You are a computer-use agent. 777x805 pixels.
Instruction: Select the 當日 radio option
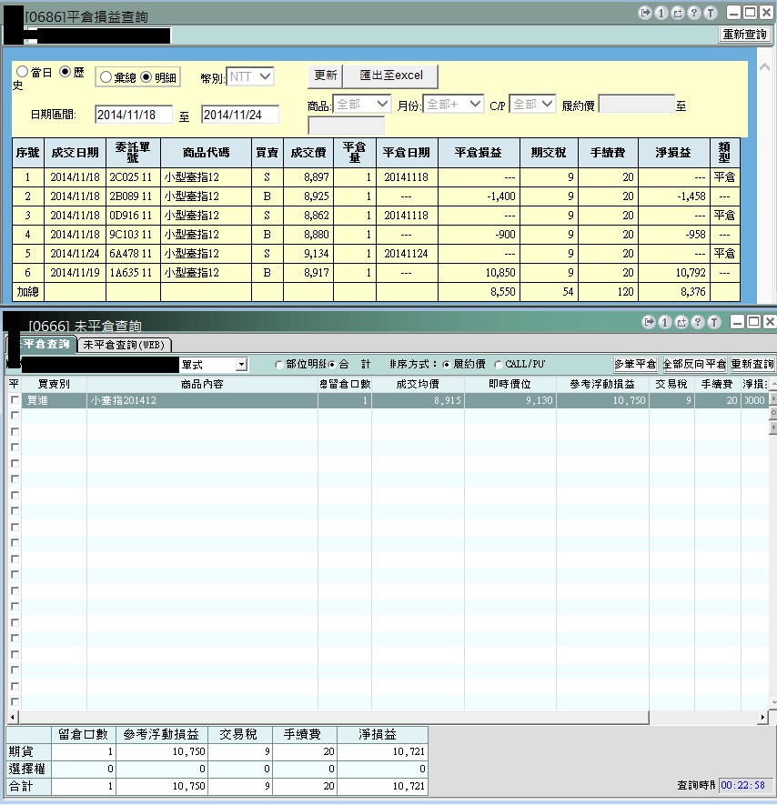click(22, 72)
